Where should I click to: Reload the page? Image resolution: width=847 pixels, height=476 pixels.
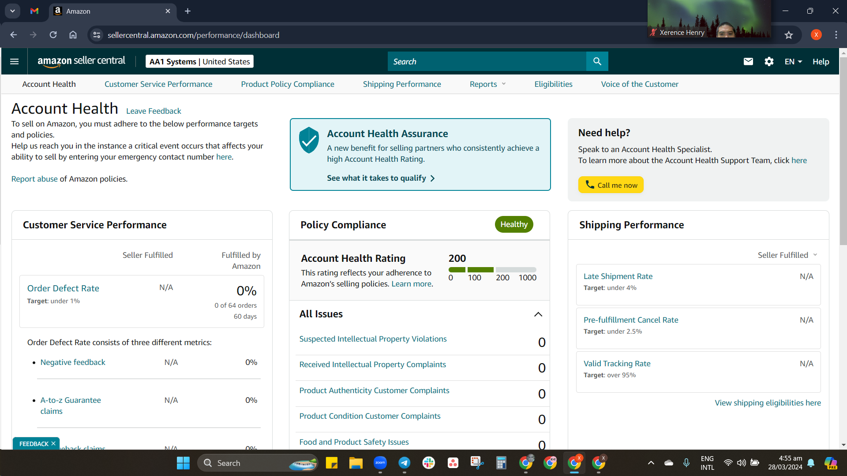(x=53, y=35)
